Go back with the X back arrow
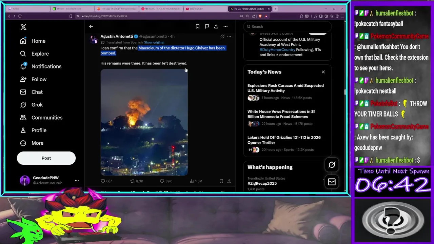 coord(91,26)
